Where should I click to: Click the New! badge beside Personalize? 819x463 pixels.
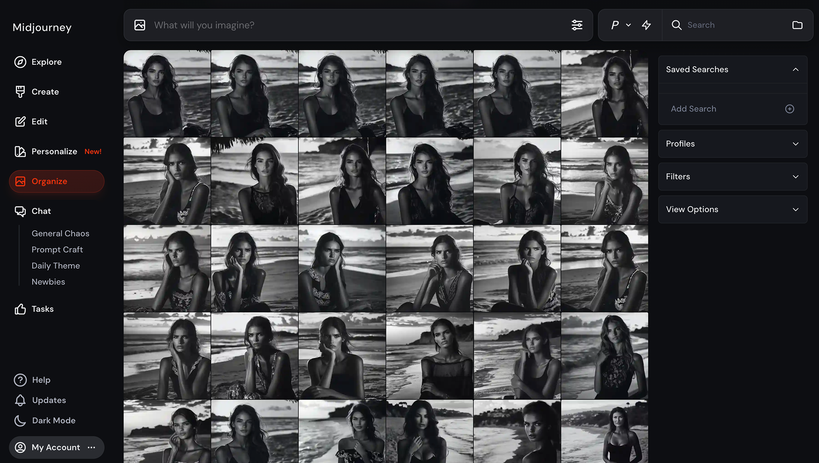(93, 152)
